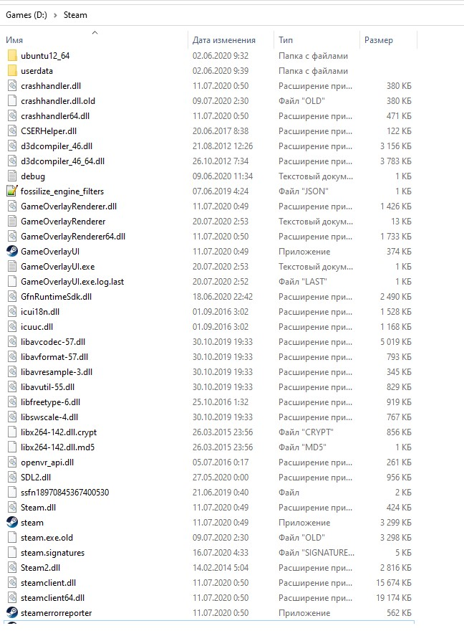
Task: Sort by the Дата изменения column header
Action: (224, 40)
